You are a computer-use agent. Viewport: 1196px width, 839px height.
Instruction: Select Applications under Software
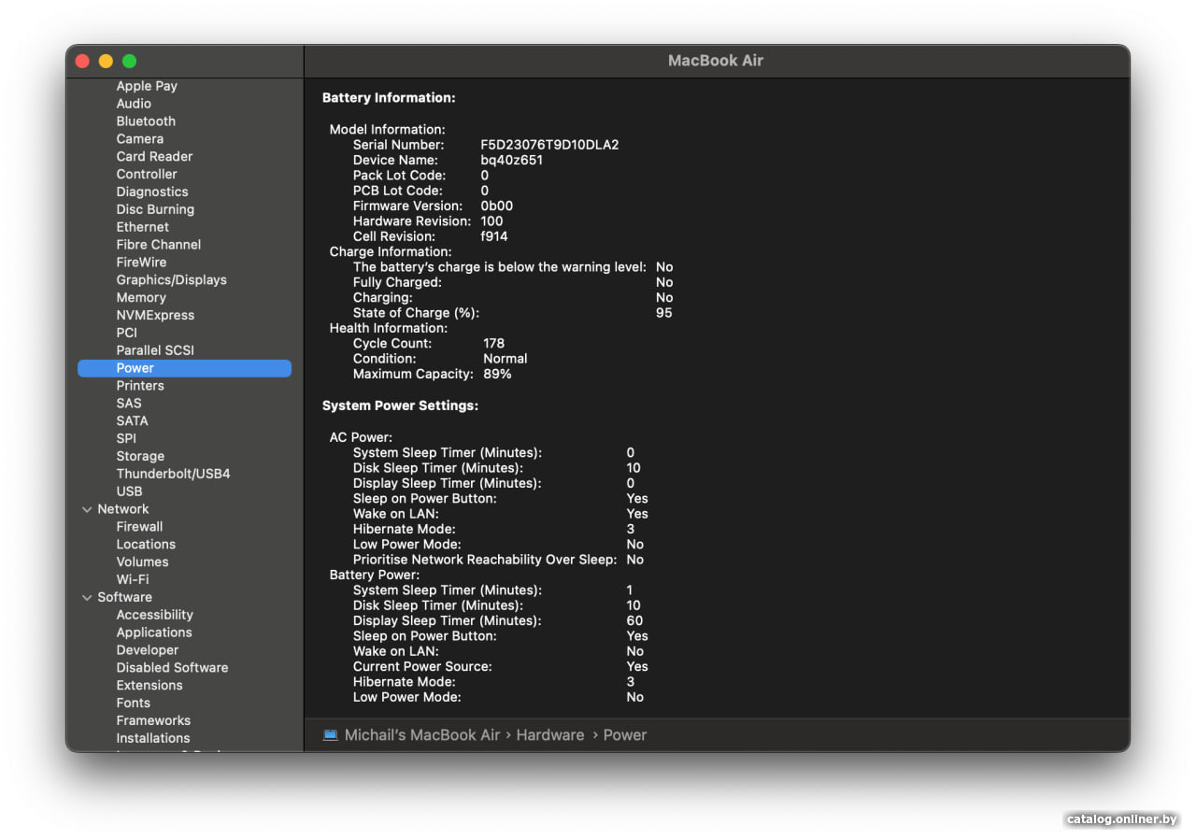(x=154, y=633)
